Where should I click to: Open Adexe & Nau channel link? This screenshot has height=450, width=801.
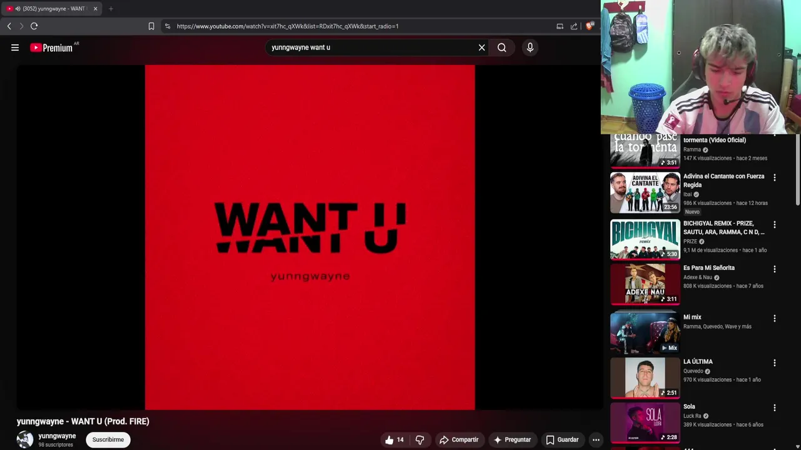698,277
